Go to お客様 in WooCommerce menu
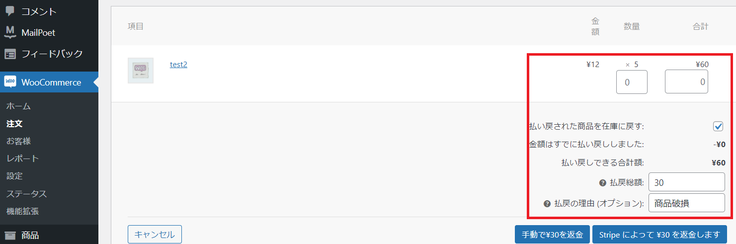 tap(18, 141)
